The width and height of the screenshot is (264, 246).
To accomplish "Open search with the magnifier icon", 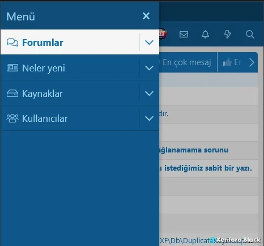I will pos(250,35).
